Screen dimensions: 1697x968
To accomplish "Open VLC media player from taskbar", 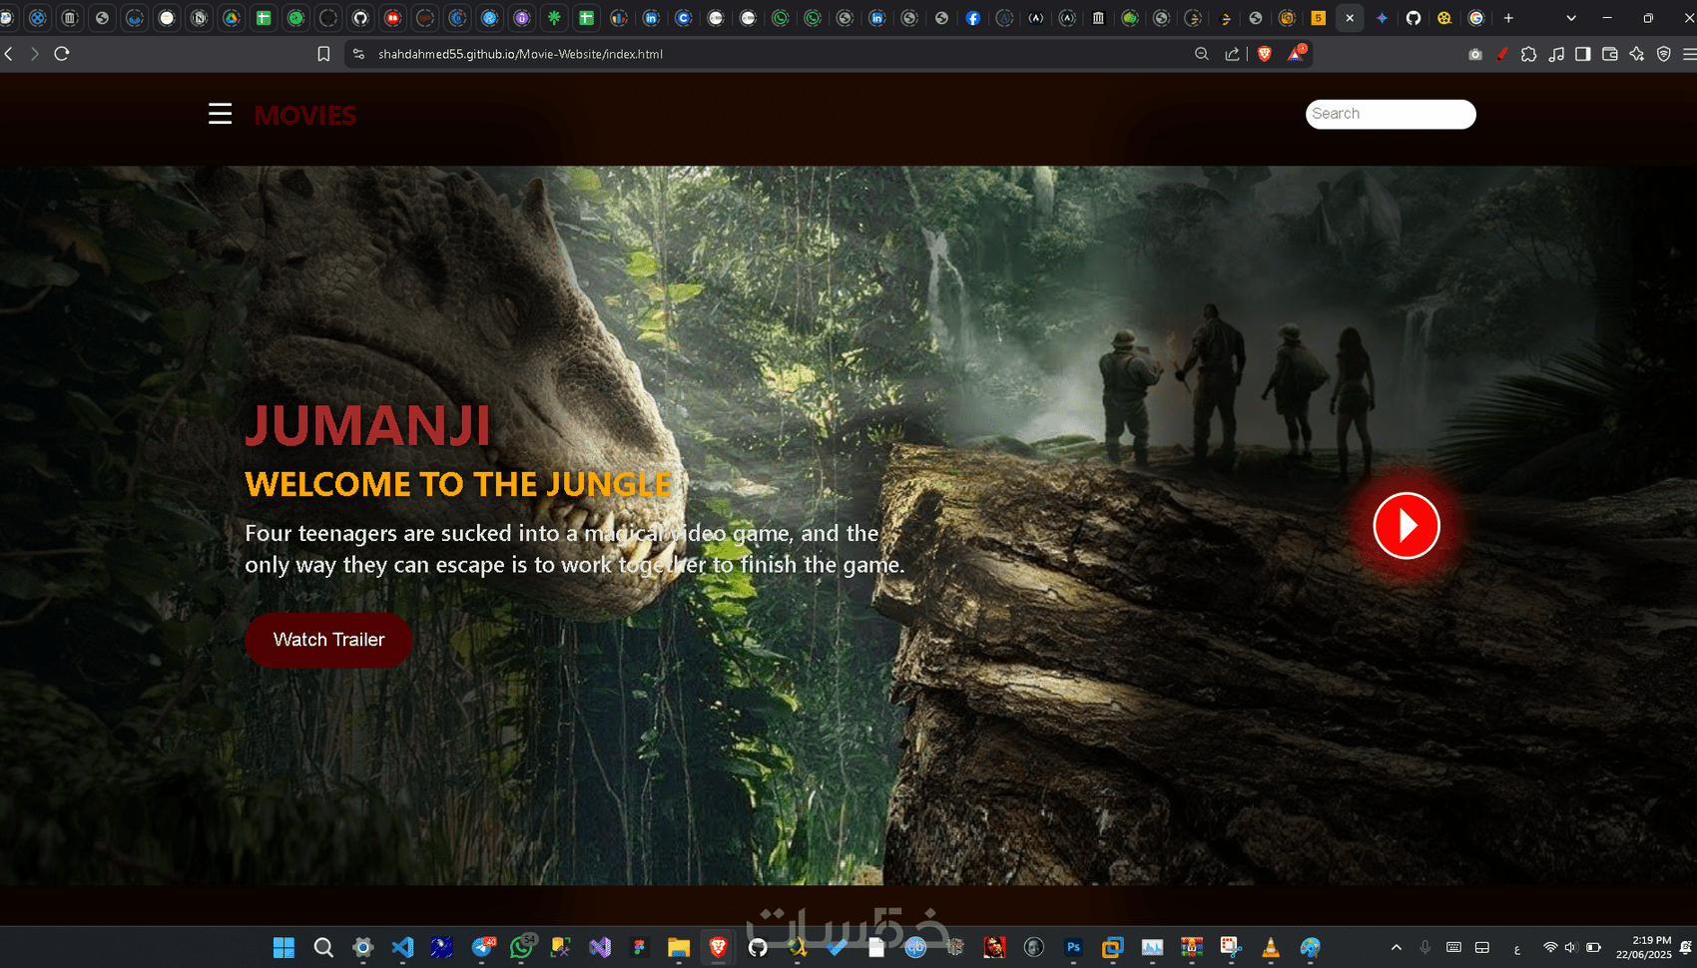I will tap(1271, 947).
